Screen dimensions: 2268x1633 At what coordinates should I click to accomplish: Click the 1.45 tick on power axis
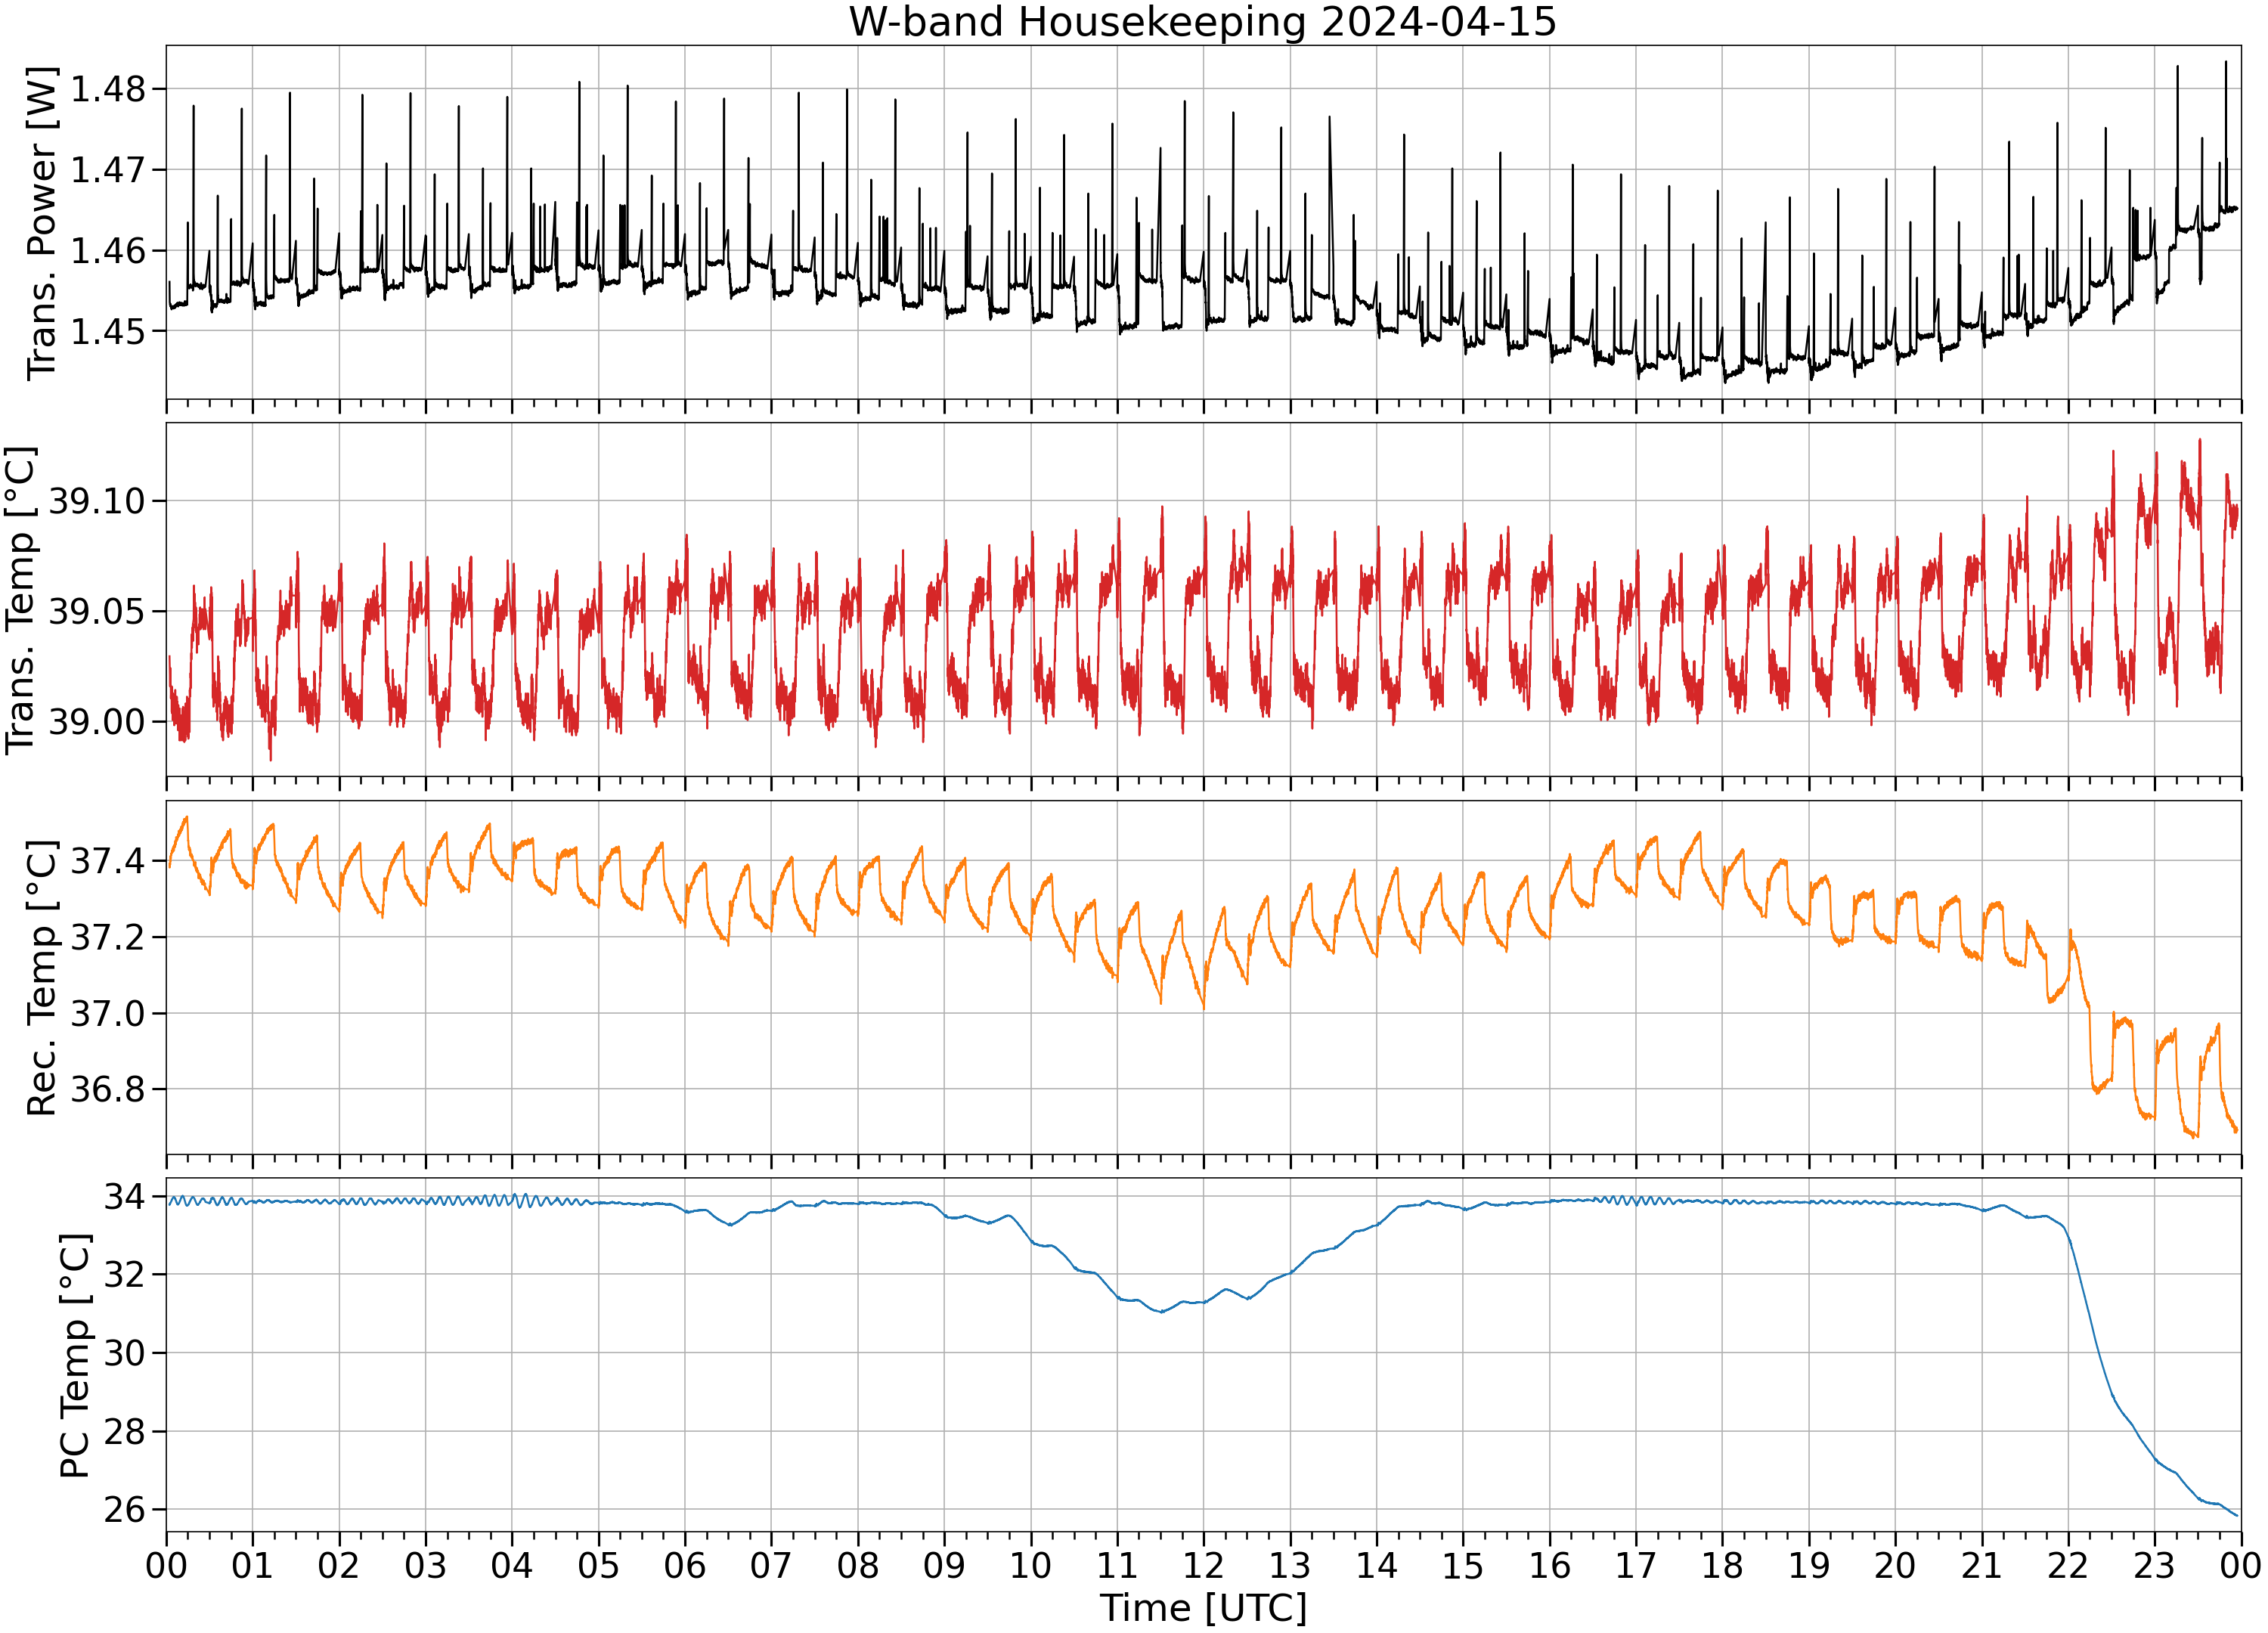[x=108, y=331]
